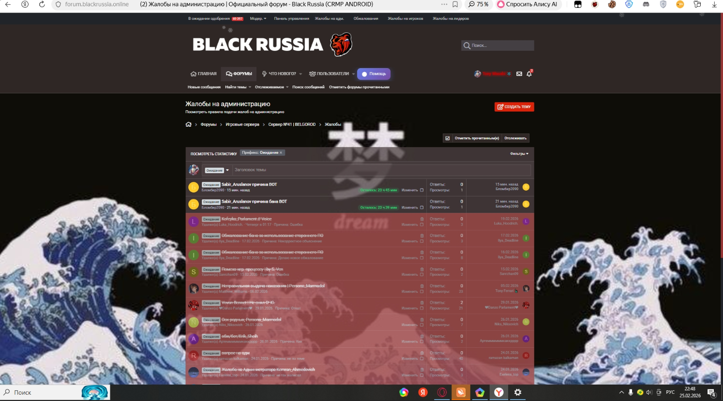The image size is (723, 401).
Task: Tick the checkbox on the Kofeyka_Parlament // Voice row
Action: 422,225
